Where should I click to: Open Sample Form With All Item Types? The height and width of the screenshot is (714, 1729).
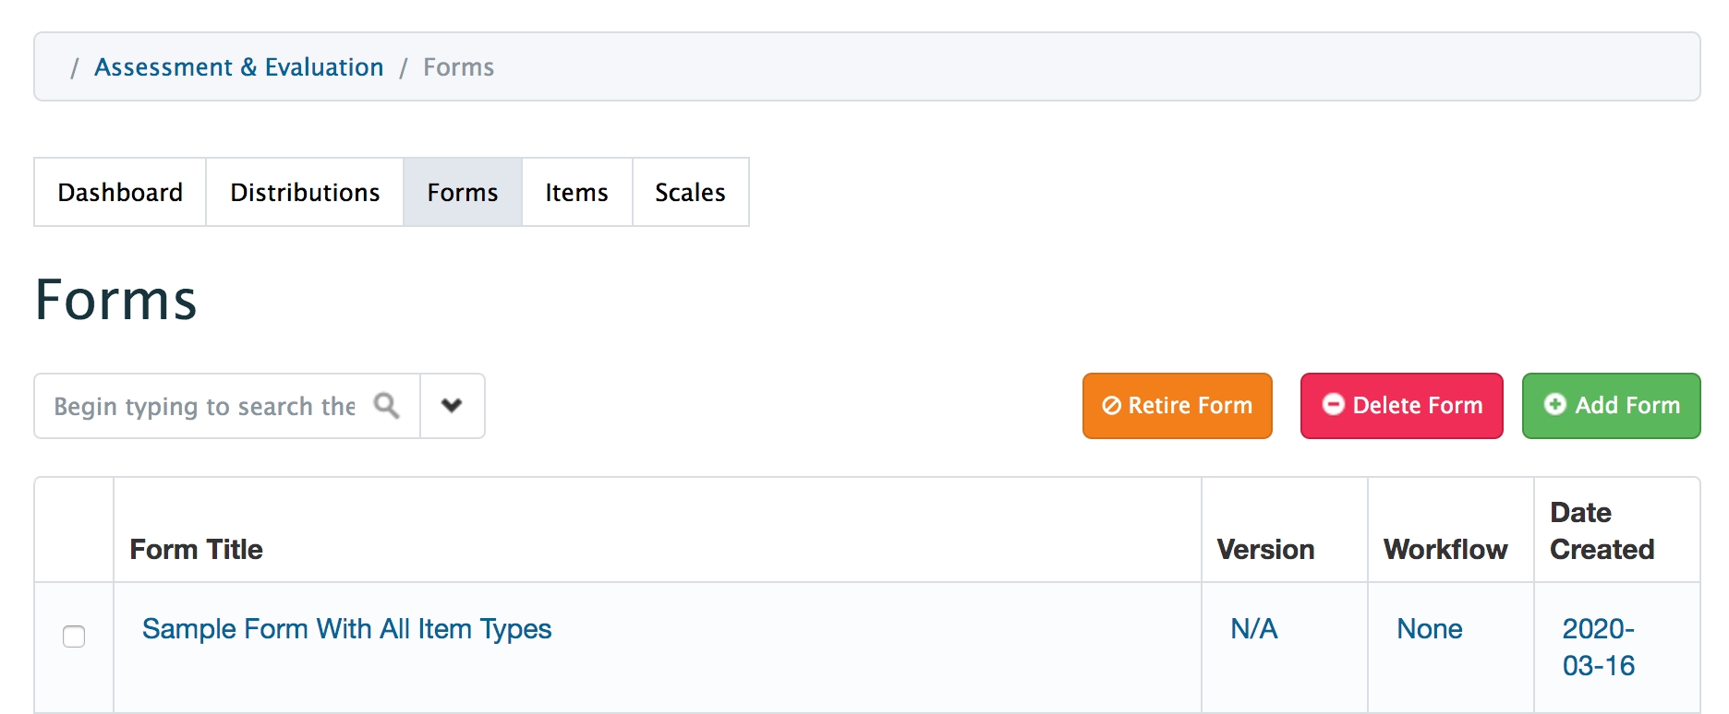pyautogui.click(x=346, y=629)
